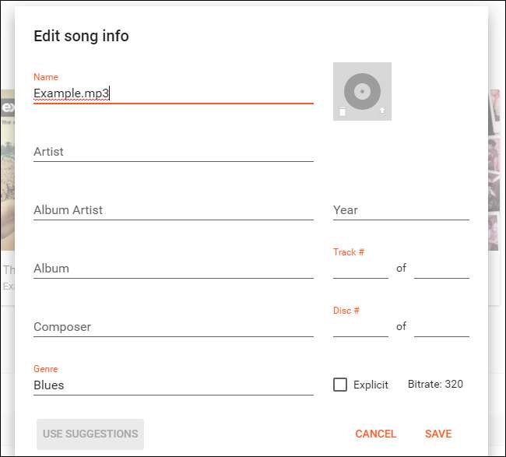Click the Track # number field
This screenshot has width=506, height=457.
pos(360,269)
